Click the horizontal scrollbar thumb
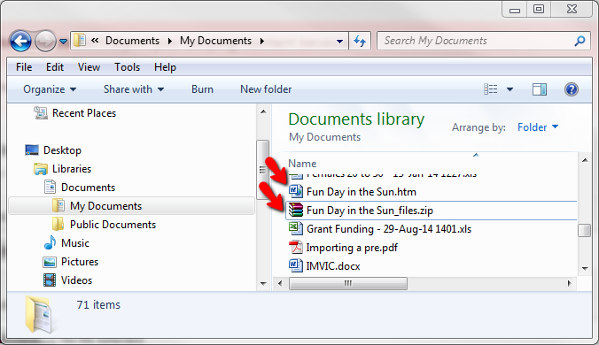This screenshot has height=345, width=599. 347,283
